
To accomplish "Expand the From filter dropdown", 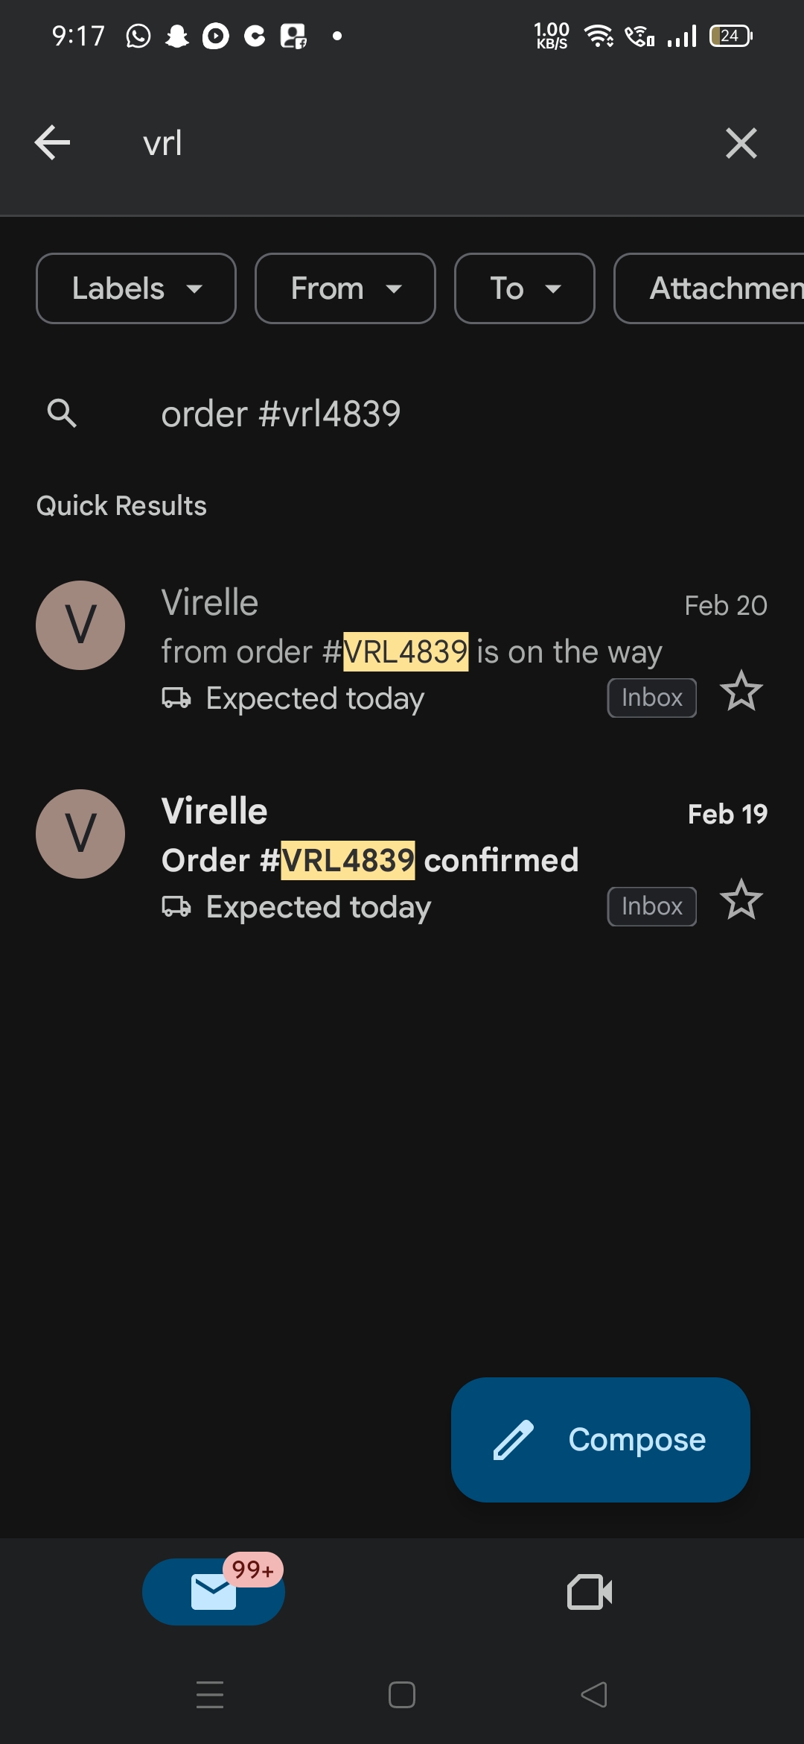I will pyautogui.click(x=345, y=288).
